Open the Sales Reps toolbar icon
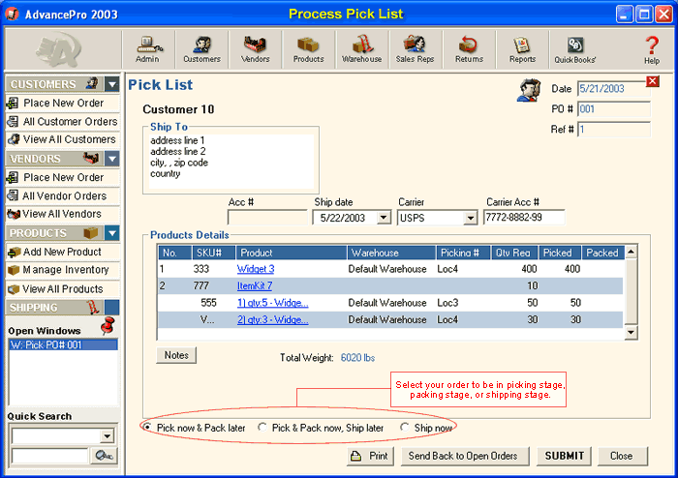The image size is (678, 478). (x=416, y=49)
